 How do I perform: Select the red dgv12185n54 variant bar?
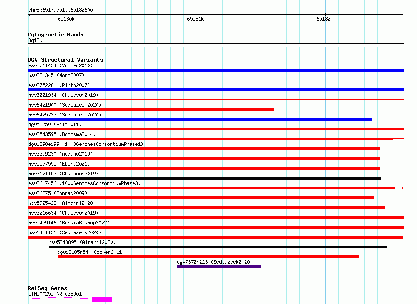click(x=208, y=257)
